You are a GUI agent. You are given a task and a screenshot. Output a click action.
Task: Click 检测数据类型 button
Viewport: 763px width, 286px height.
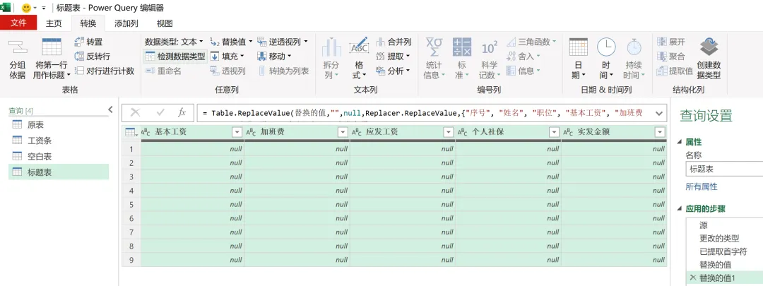click(x=175, y=56)
